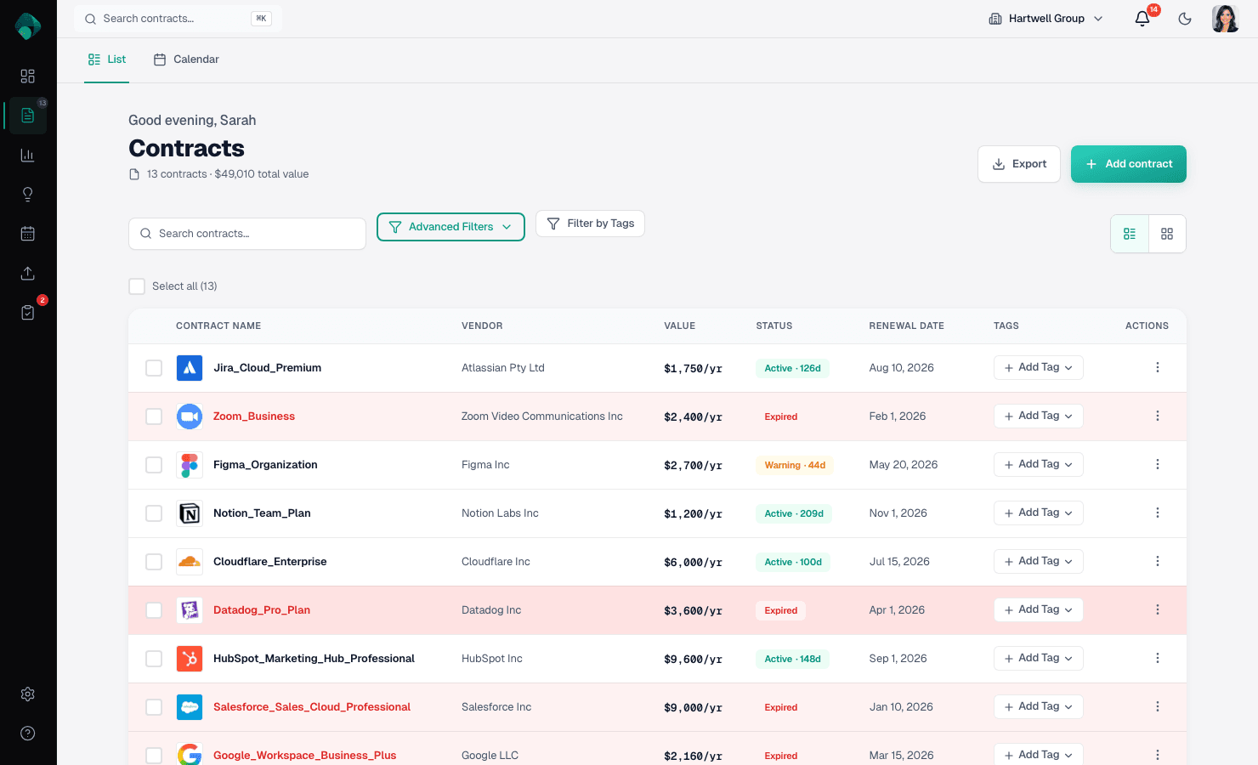Viewport: 1258px width, 765px height.
Task: Open the dashboard from the sidebar
Action: pyautogui.click(x=27, y=76)
